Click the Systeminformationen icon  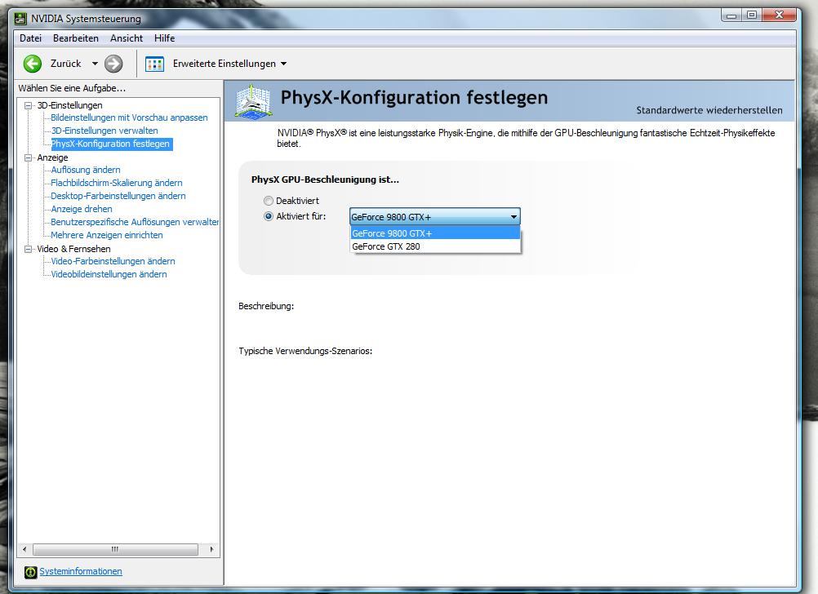click(31, 572)
